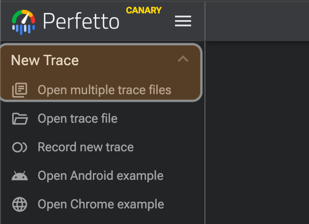Click the Perfetto title text
This screenshot has width=309, height=224.
point(81,21)
